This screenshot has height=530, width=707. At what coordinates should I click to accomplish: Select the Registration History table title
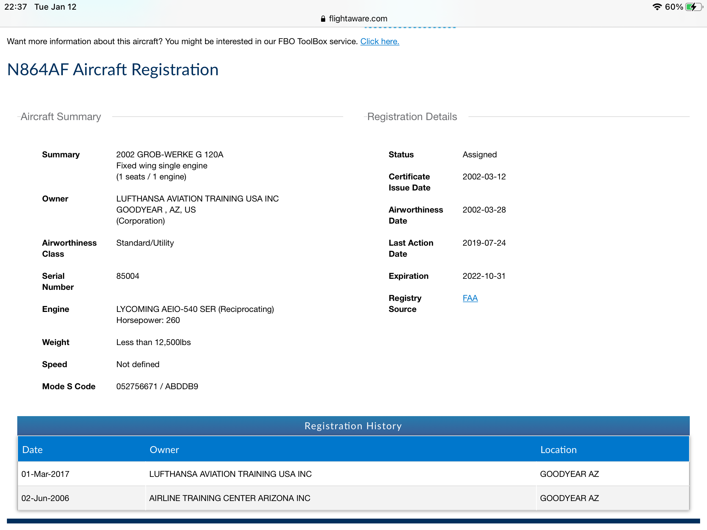tap(353, 426)
